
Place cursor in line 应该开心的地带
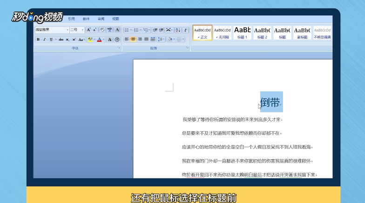point(247,147)
